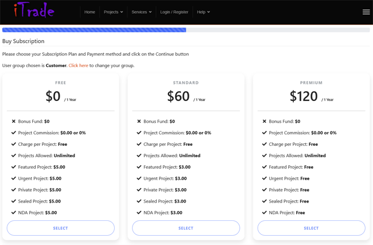This screenshot has width=373, height=245.
Task: Click the $120 Premium price heading
Action: [304, 96]
